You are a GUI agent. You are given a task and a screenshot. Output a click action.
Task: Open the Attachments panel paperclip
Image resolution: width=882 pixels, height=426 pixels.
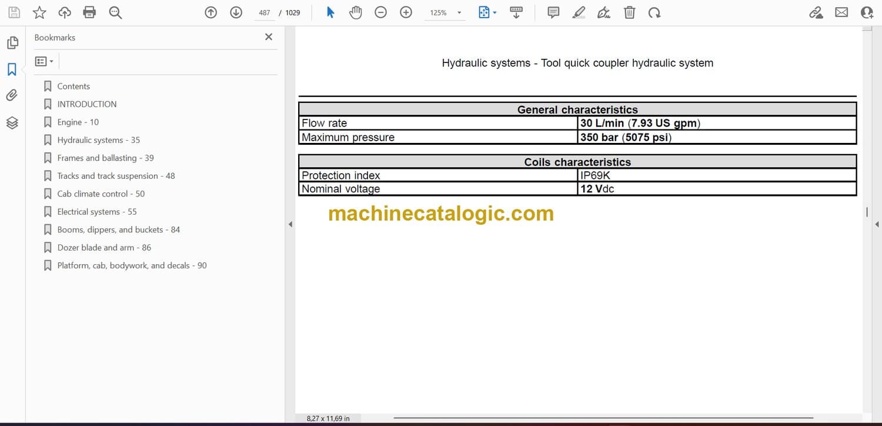12,95
